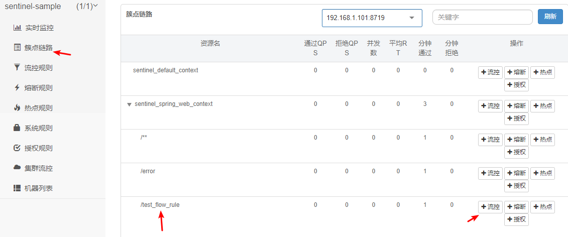Open the machine address 192.168.1.101:8719 dropdown
Viewport: 568px width, 237px height.
point(371,18)
